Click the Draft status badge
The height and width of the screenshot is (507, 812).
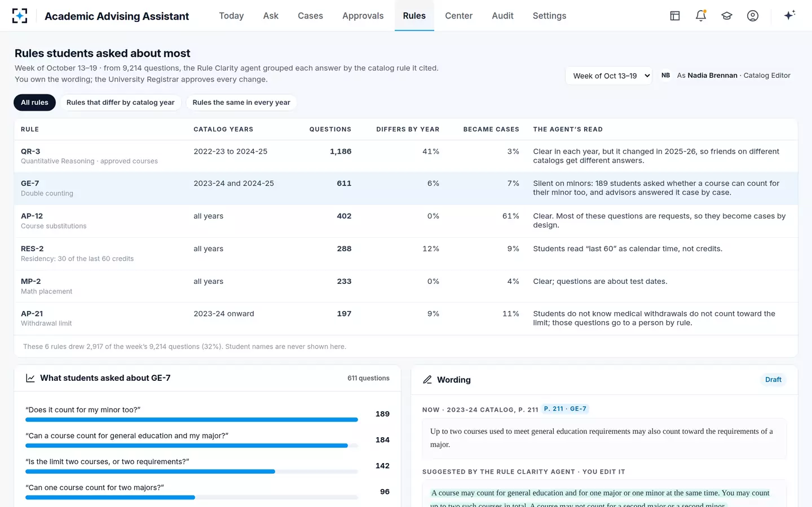click(773, 380)
